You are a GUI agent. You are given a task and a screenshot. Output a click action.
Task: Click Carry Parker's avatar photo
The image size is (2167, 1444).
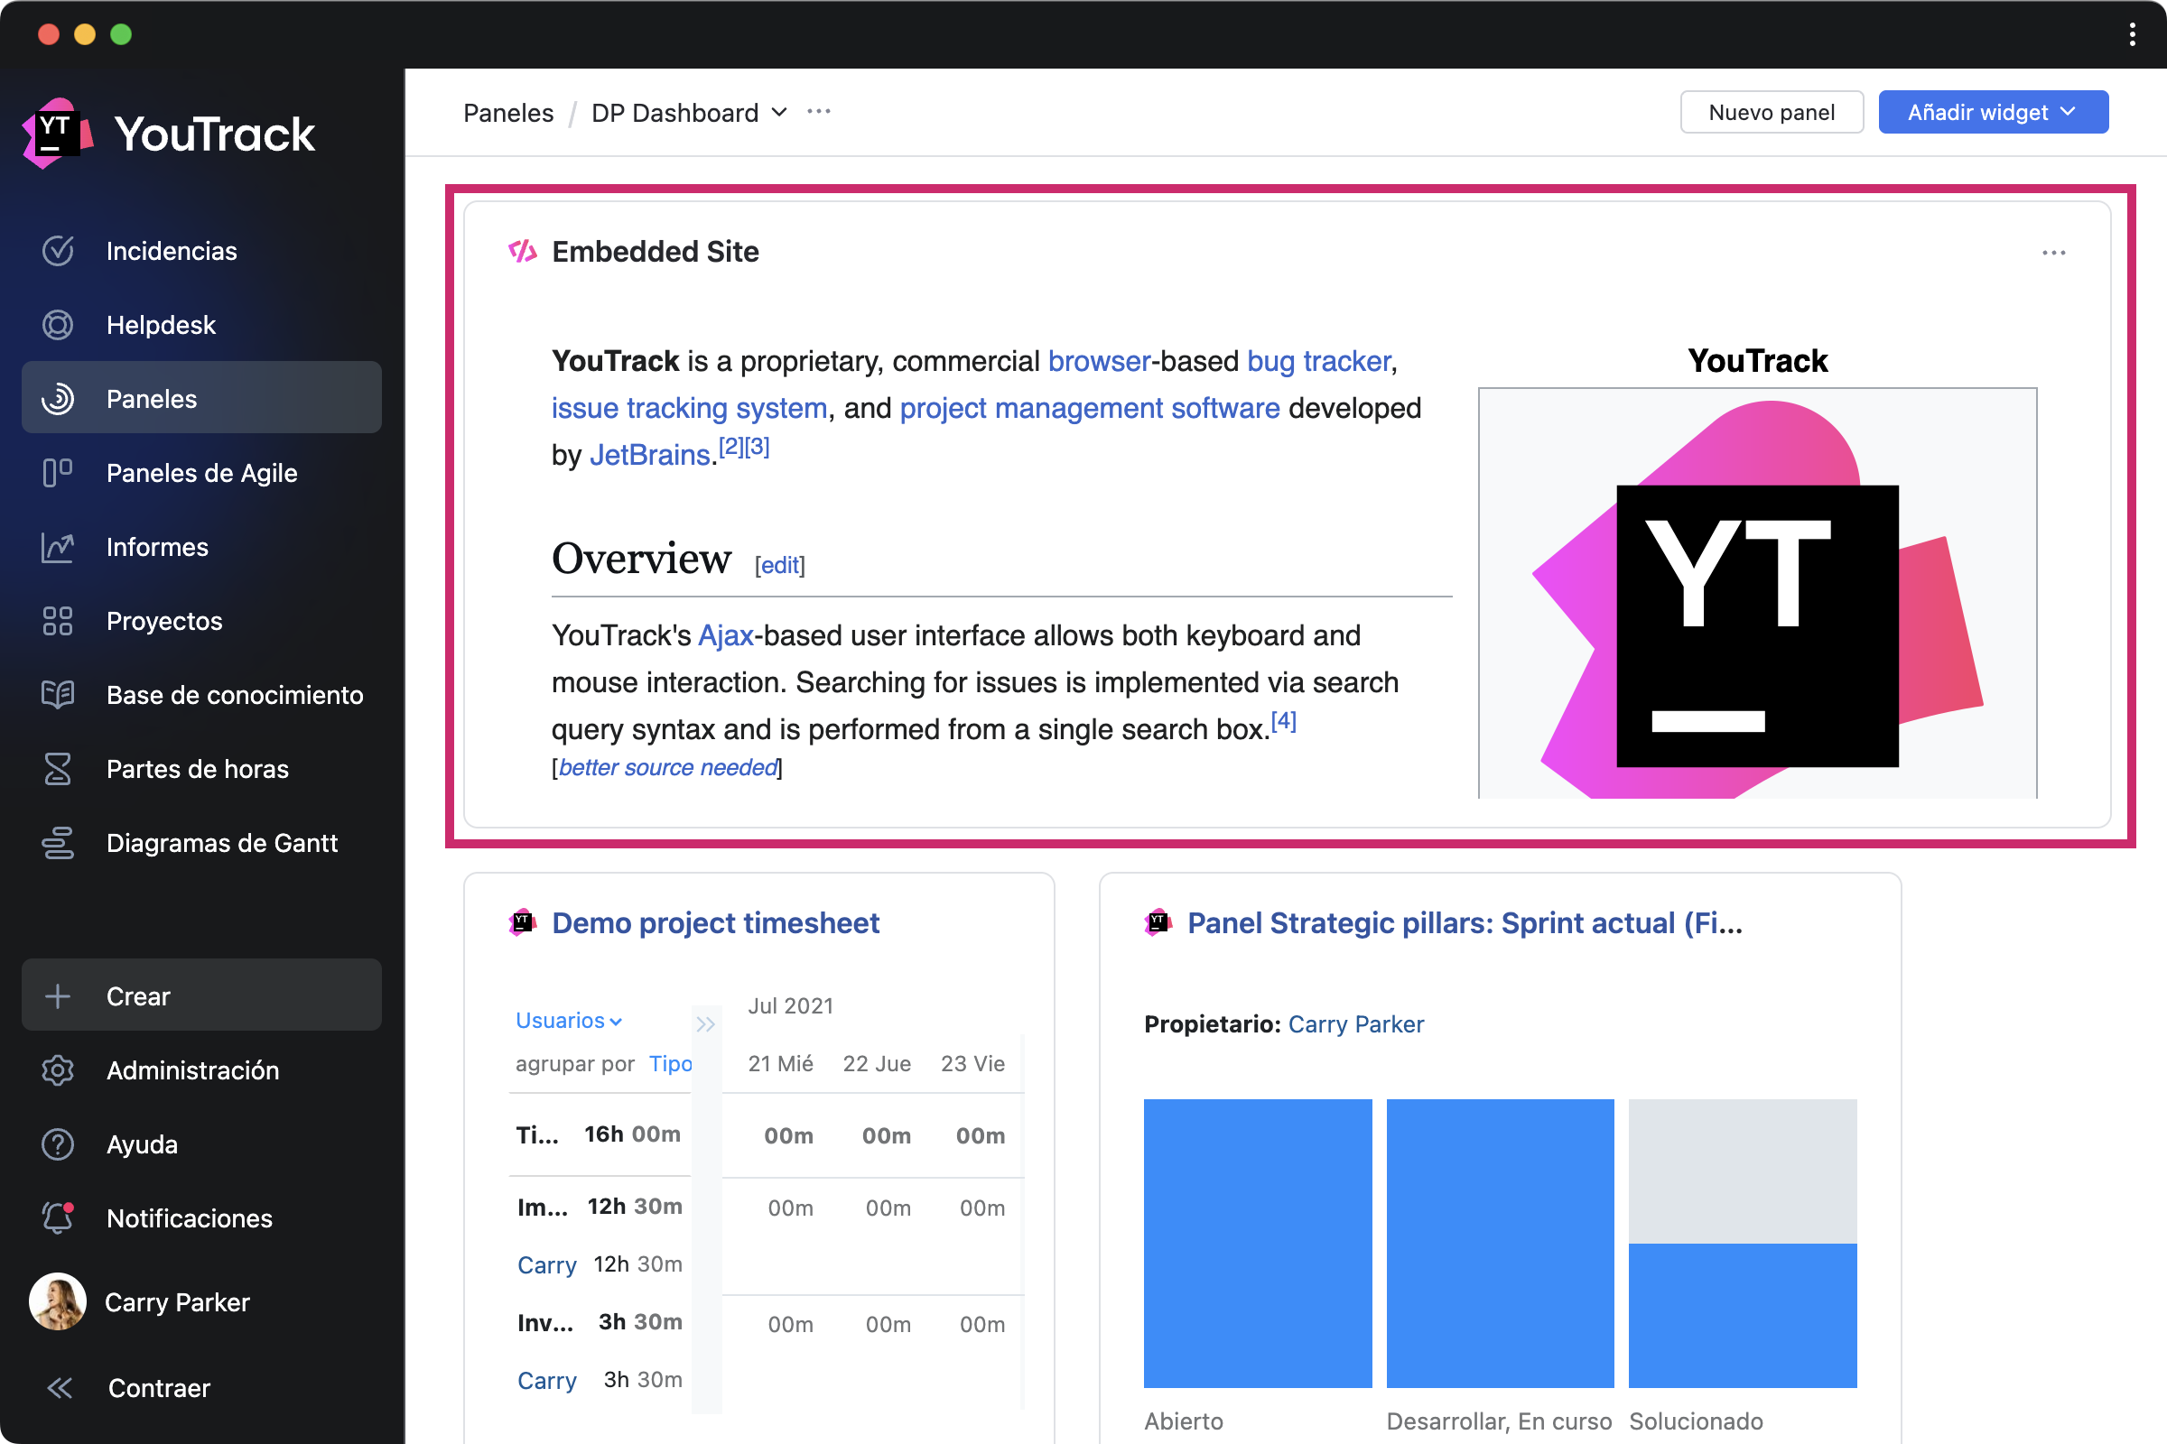pyautogui.click(x=57, y=1302)
